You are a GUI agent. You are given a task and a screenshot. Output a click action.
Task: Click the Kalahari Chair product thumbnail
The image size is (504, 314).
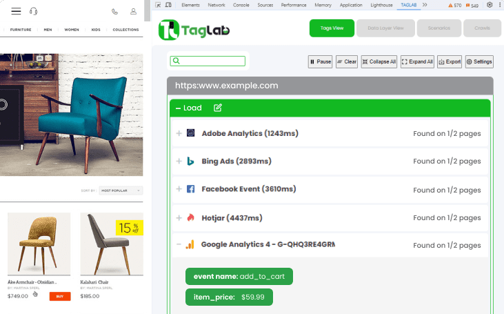pyautogui.click(x=112, y=244)
